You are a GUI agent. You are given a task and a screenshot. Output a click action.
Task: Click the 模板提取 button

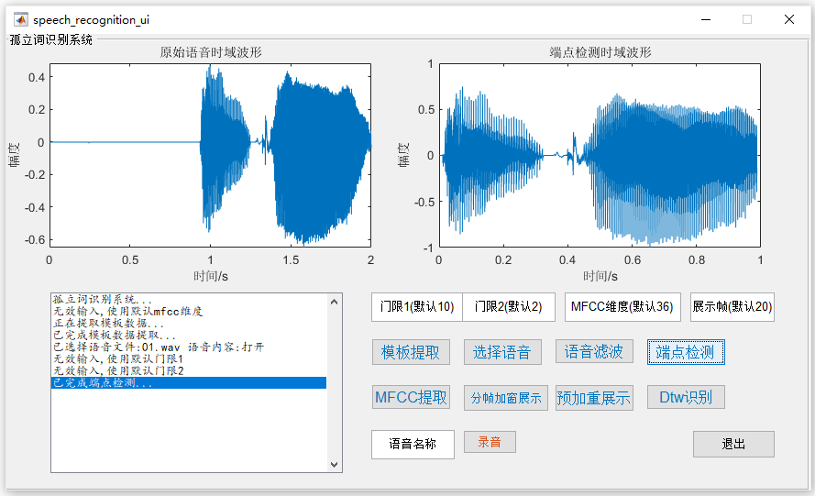[x=411, y=352]
